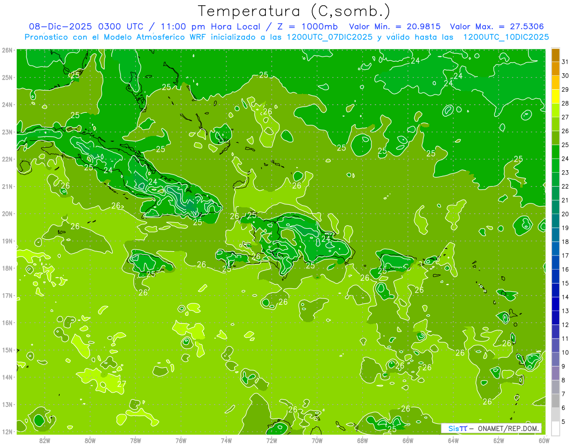578x447 pixels.
Task: Click the 18N latitude axis label
Action: [x=7, y=268]
